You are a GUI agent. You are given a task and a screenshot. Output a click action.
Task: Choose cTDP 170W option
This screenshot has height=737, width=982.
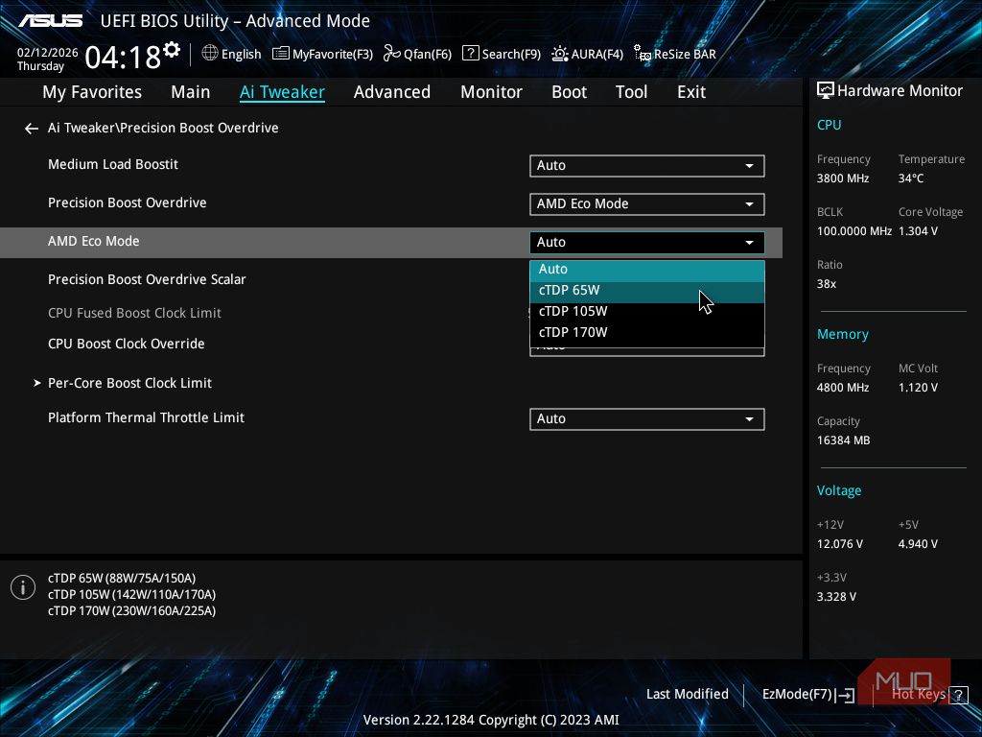pyautogui.click(x=647, y=333)
